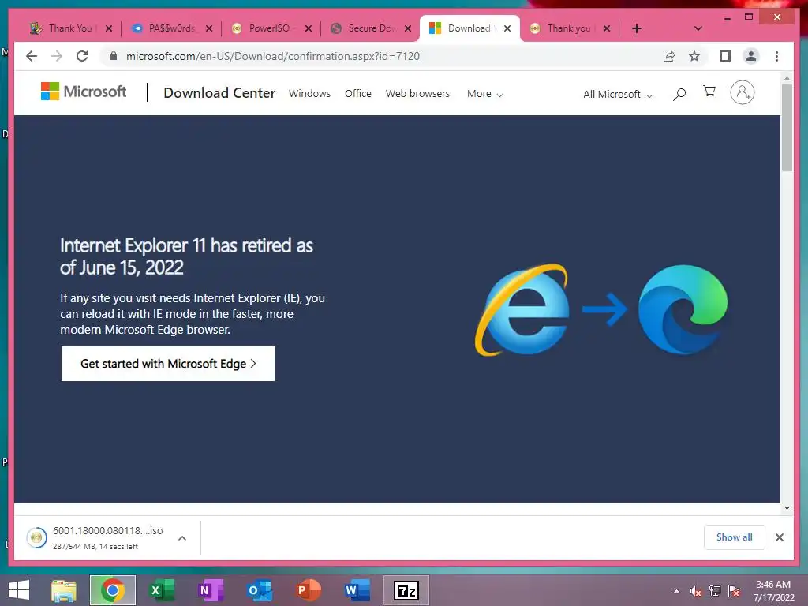Close the Secure Download tab

click(408, 28)
